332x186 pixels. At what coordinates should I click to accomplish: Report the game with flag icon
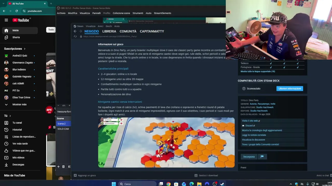point(262,157)
